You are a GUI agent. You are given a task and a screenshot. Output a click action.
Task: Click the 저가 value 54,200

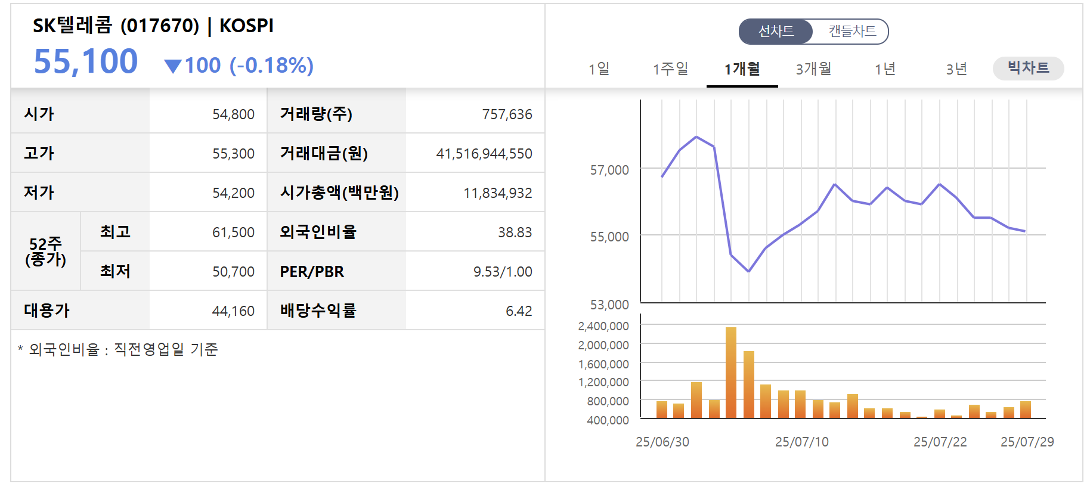coord(233,193)
